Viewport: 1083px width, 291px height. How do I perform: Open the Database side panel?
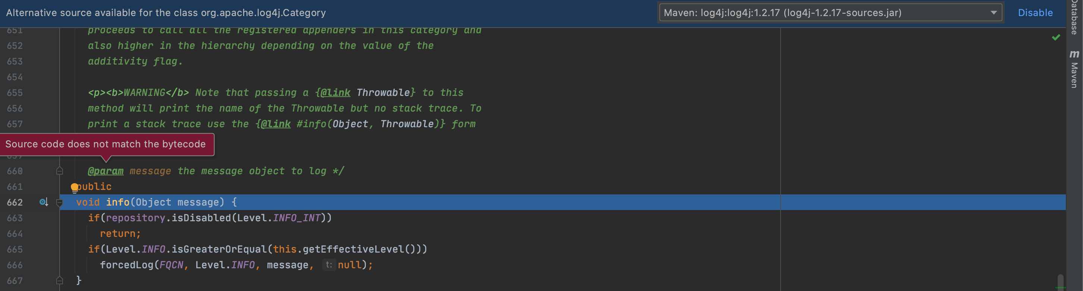point(1074,17)
